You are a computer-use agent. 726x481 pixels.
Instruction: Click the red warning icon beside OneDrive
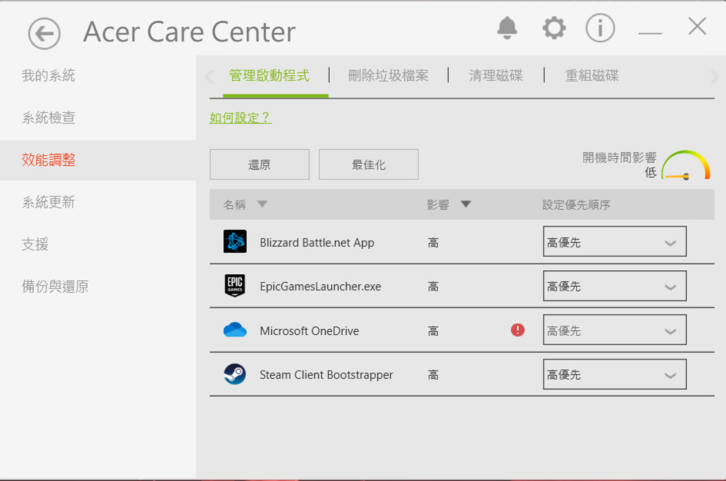[x=518, y=330]
